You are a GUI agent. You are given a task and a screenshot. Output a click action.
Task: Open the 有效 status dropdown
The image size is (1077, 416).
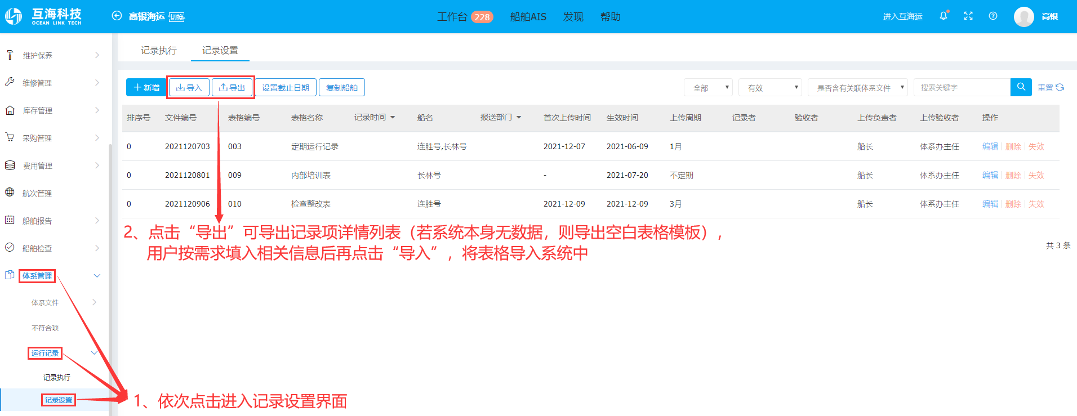pyautogui.click(x=770, y=87)
